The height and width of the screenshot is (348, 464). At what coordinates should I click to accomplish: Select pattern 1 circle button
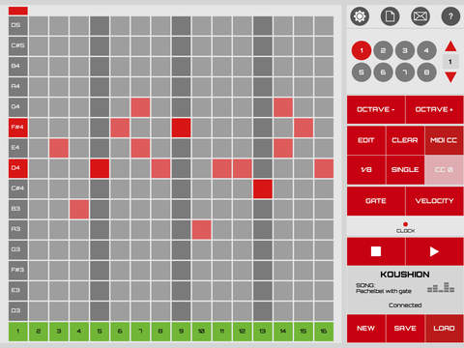point(362,50)
